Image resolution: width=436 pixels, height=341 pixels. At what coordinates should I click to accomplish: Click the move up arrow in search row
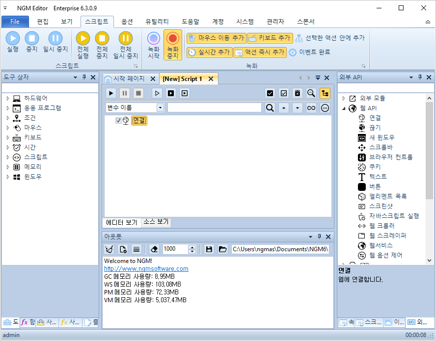click(284, 108)
